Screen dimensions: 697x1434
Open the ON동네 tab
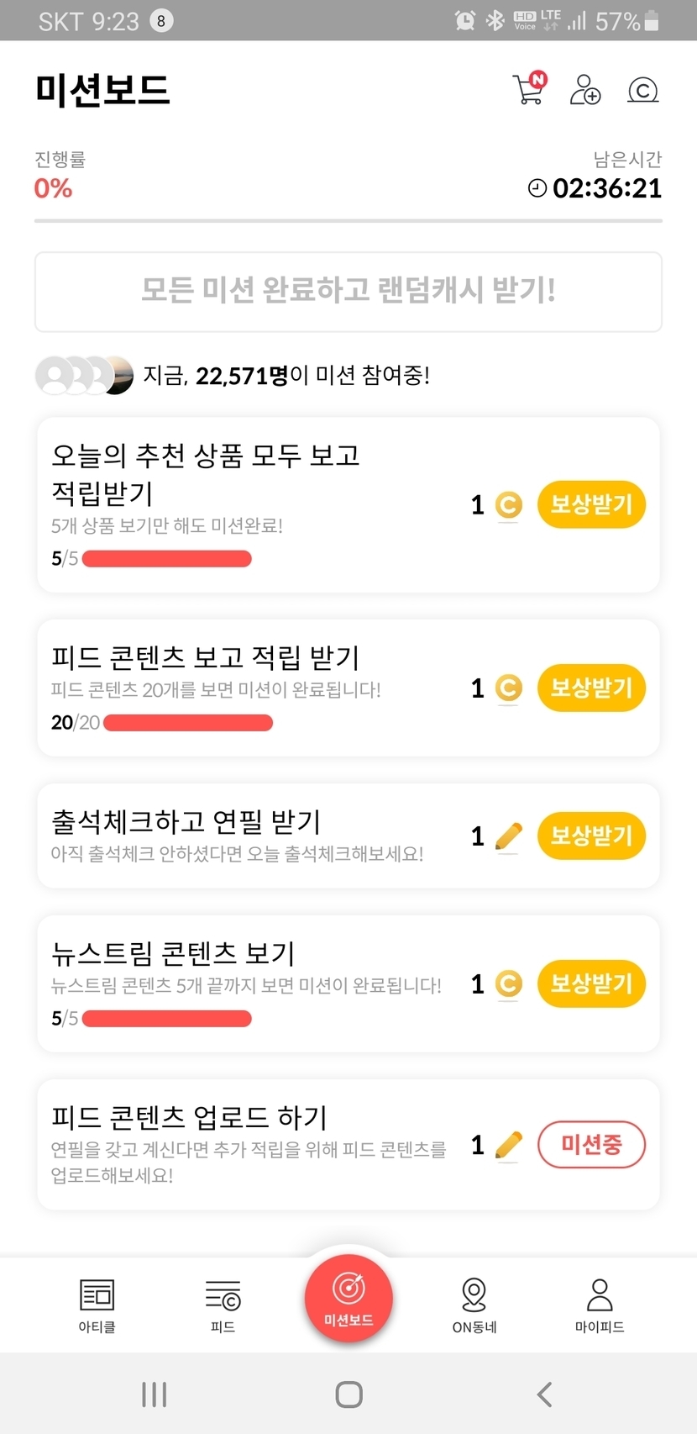coord(474,1305)
